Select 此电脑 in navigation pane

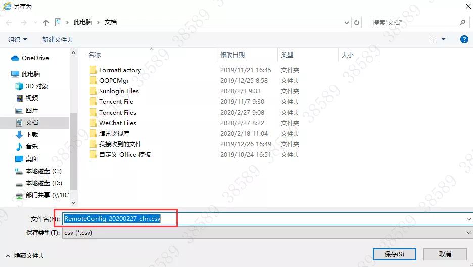(x=26, y=74)
